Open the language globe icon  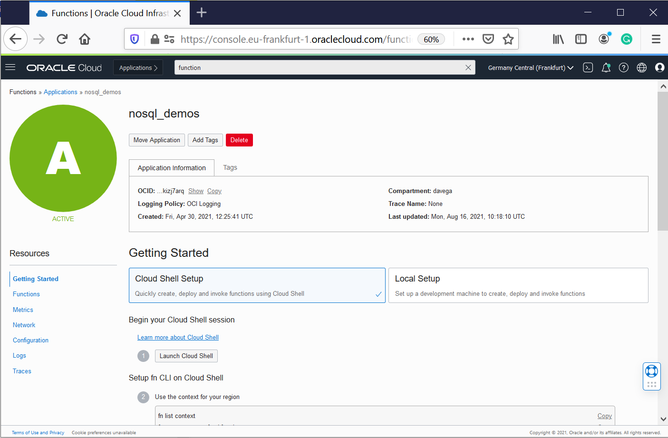pyautogui.click(x=642, y=68)
